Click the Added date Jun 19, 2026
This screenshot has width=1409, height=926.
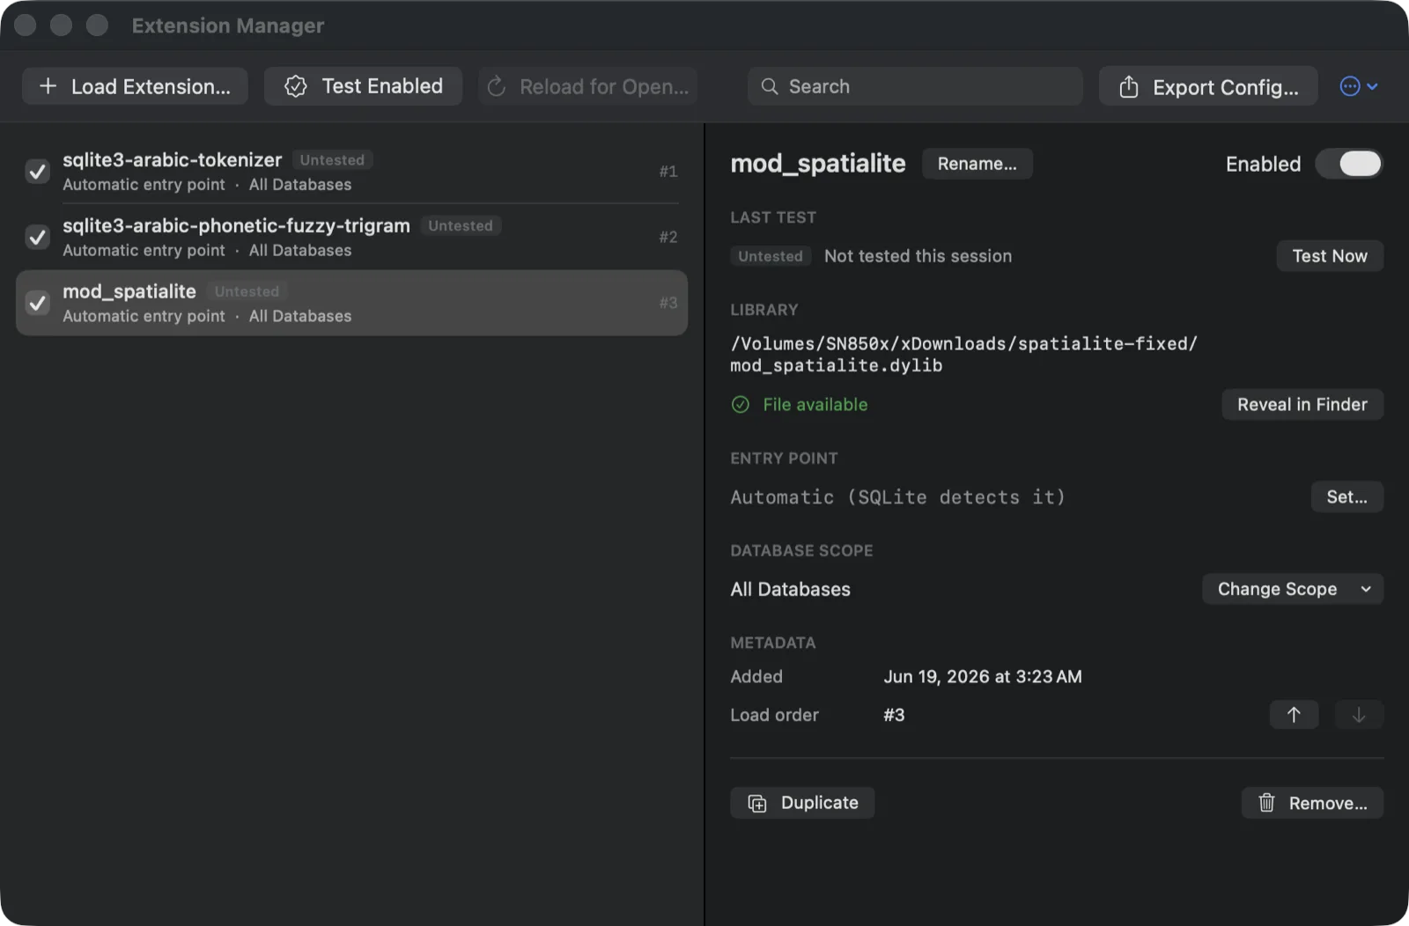(983, 677)
